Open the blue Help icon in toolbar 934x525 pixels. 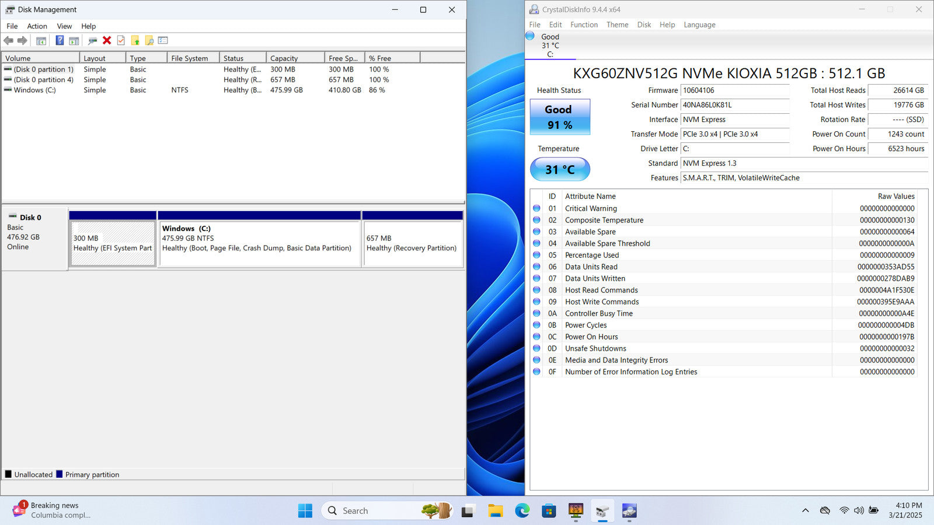(x=60, y=40)
